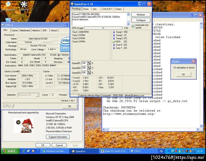Click the EN language indicator

tap(161, 151)
